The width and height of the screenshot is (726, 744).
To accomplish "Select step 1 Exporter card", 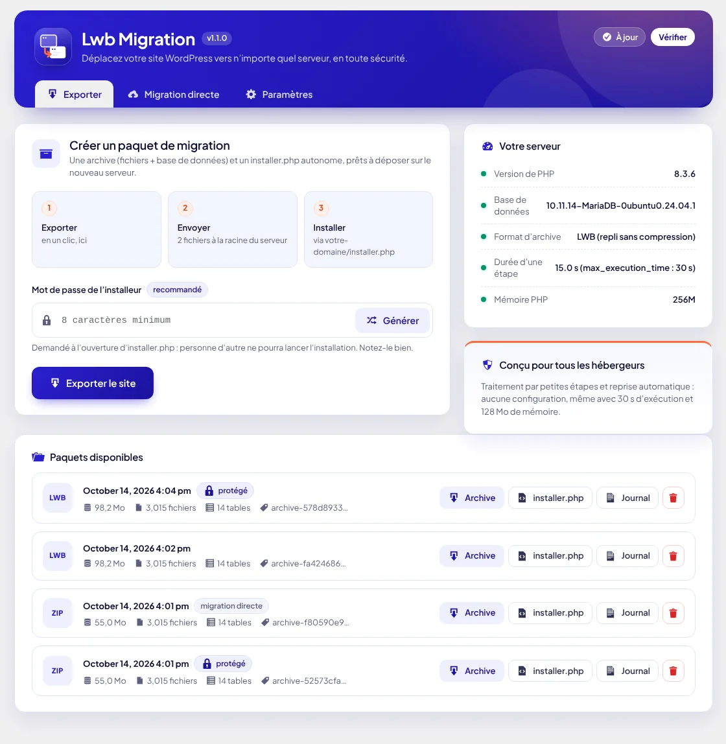I will click(97, 229).
